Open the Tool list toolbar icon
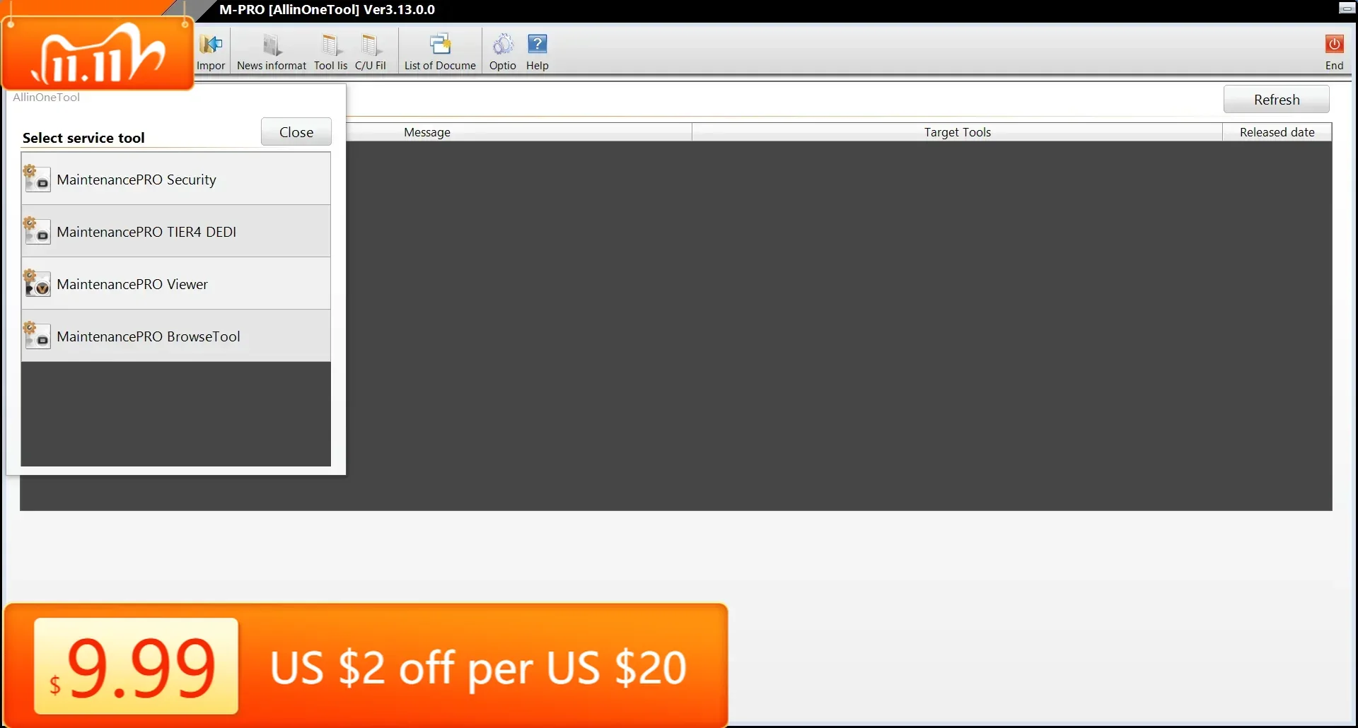The width and height of the screenshot is (1358, 728). (330, 45)
